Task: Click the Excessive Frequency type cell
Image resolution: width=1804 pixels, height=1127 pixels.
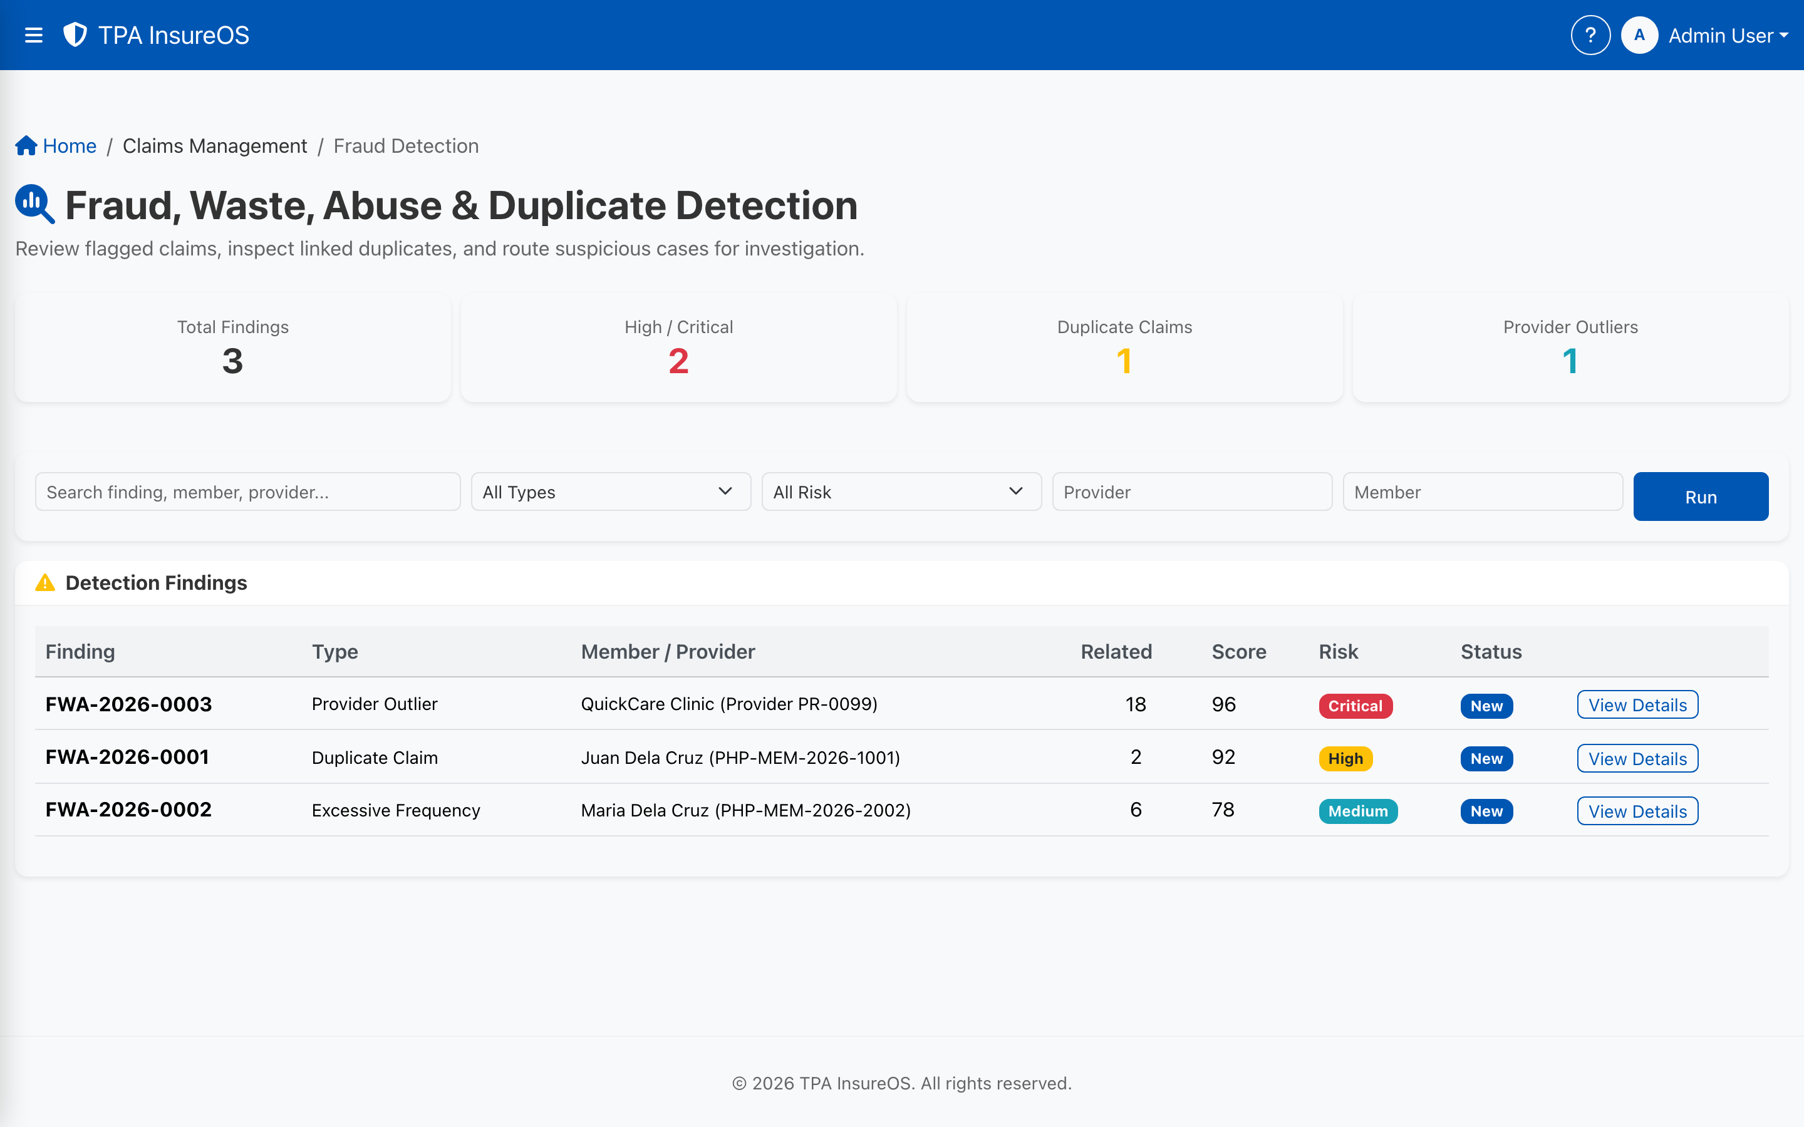Action: point(396,810)
